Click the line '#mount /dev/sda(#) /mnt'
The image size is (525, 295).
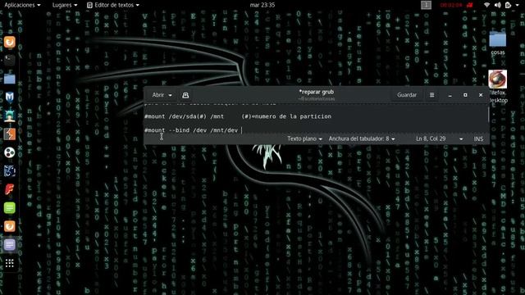[x=184, y=116]
